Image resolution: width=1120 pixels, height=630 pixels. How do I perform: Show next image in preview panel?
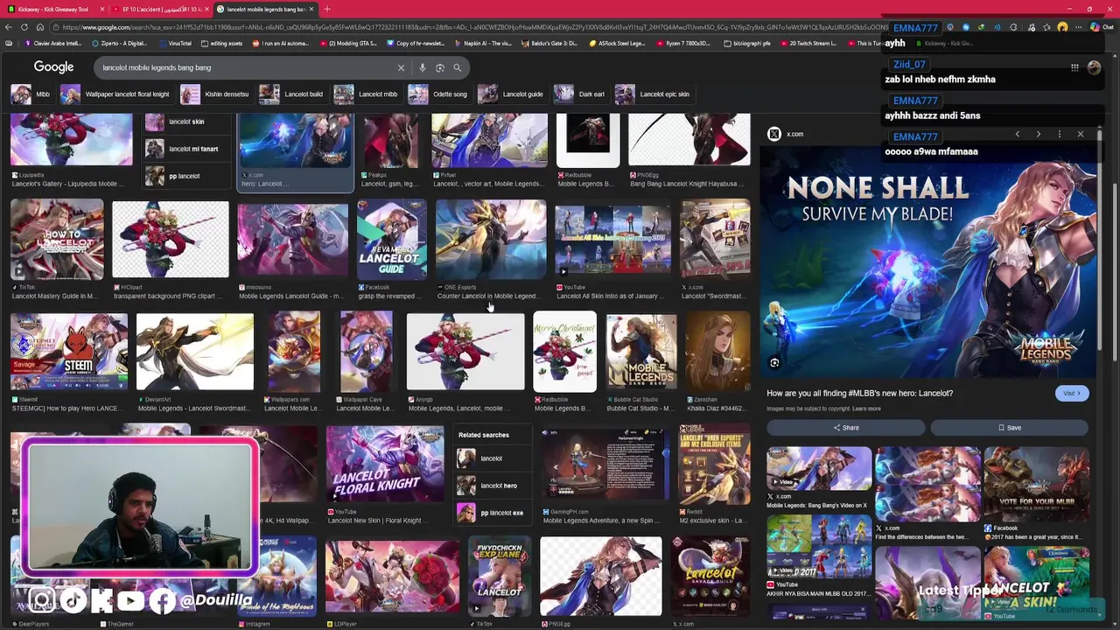(x=1038, y=134)
